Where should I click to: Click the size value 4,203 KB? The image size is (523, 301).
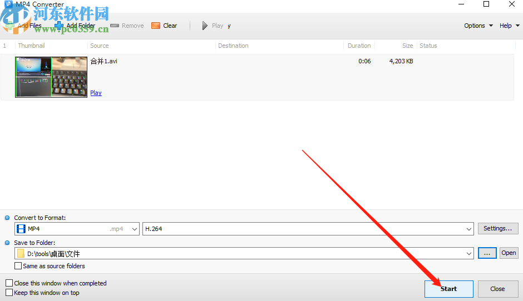point(401,61)
